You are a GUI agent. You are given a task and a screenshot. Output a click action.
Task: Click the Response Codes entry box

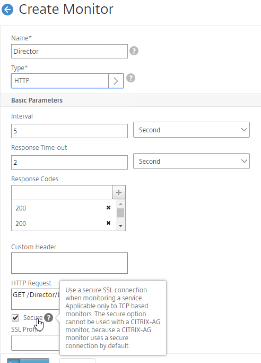click(x=62, y=192)
